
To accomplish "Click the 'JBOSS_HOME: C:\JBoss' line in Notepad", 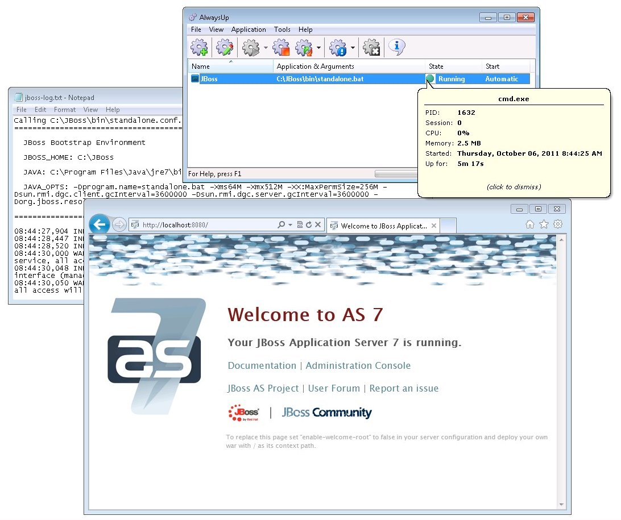I will [x=68, y=157].
